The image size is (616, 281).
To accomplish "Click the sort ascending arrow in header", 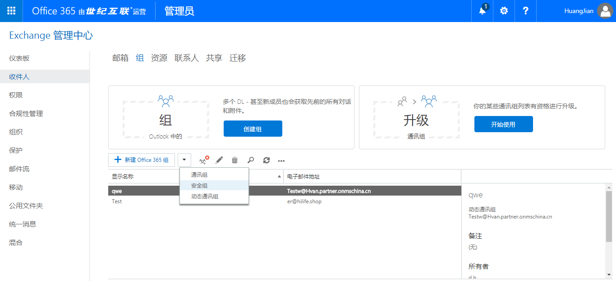I will 279,177.
